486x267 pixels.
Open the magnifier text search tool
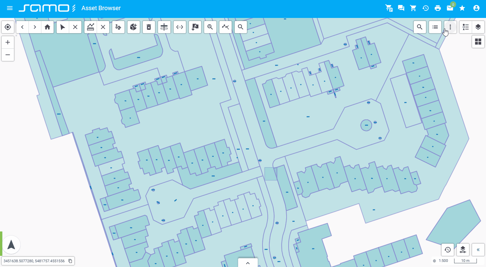click(x=210, y=27)
